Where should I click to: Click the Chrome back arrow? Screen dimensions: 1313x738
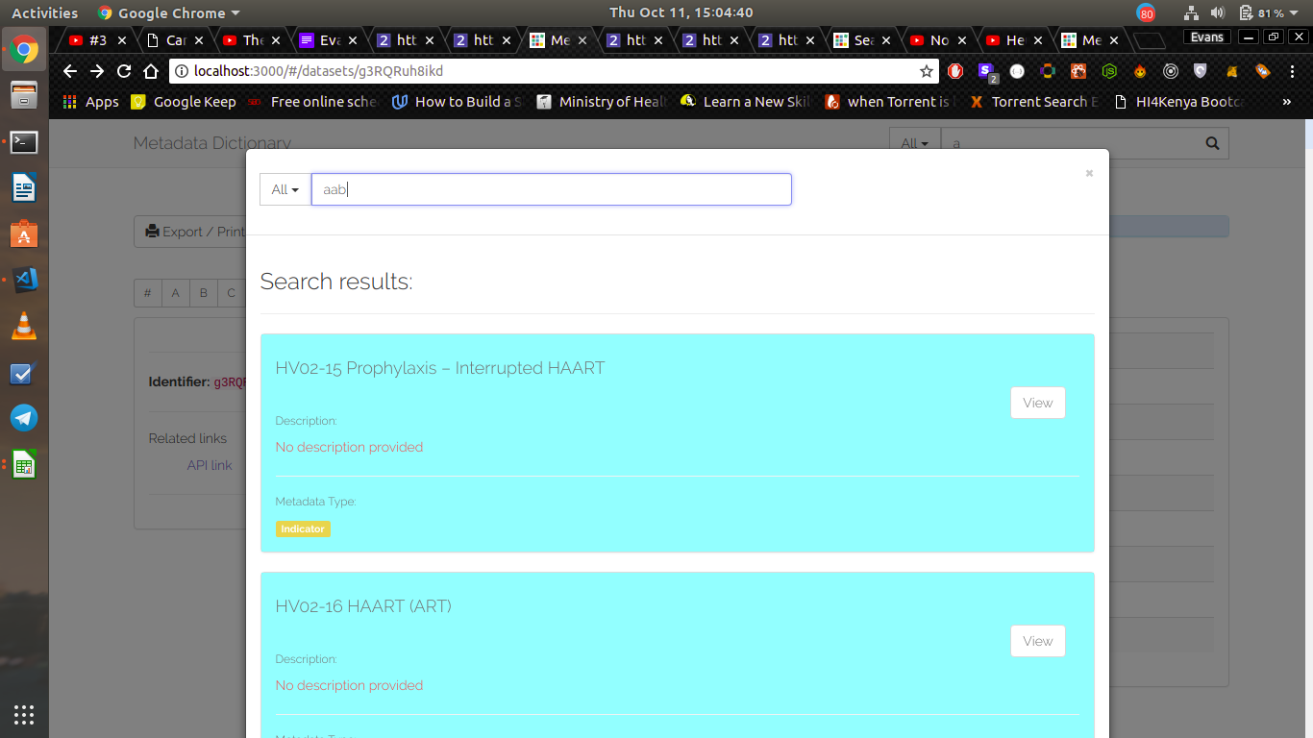69,71
